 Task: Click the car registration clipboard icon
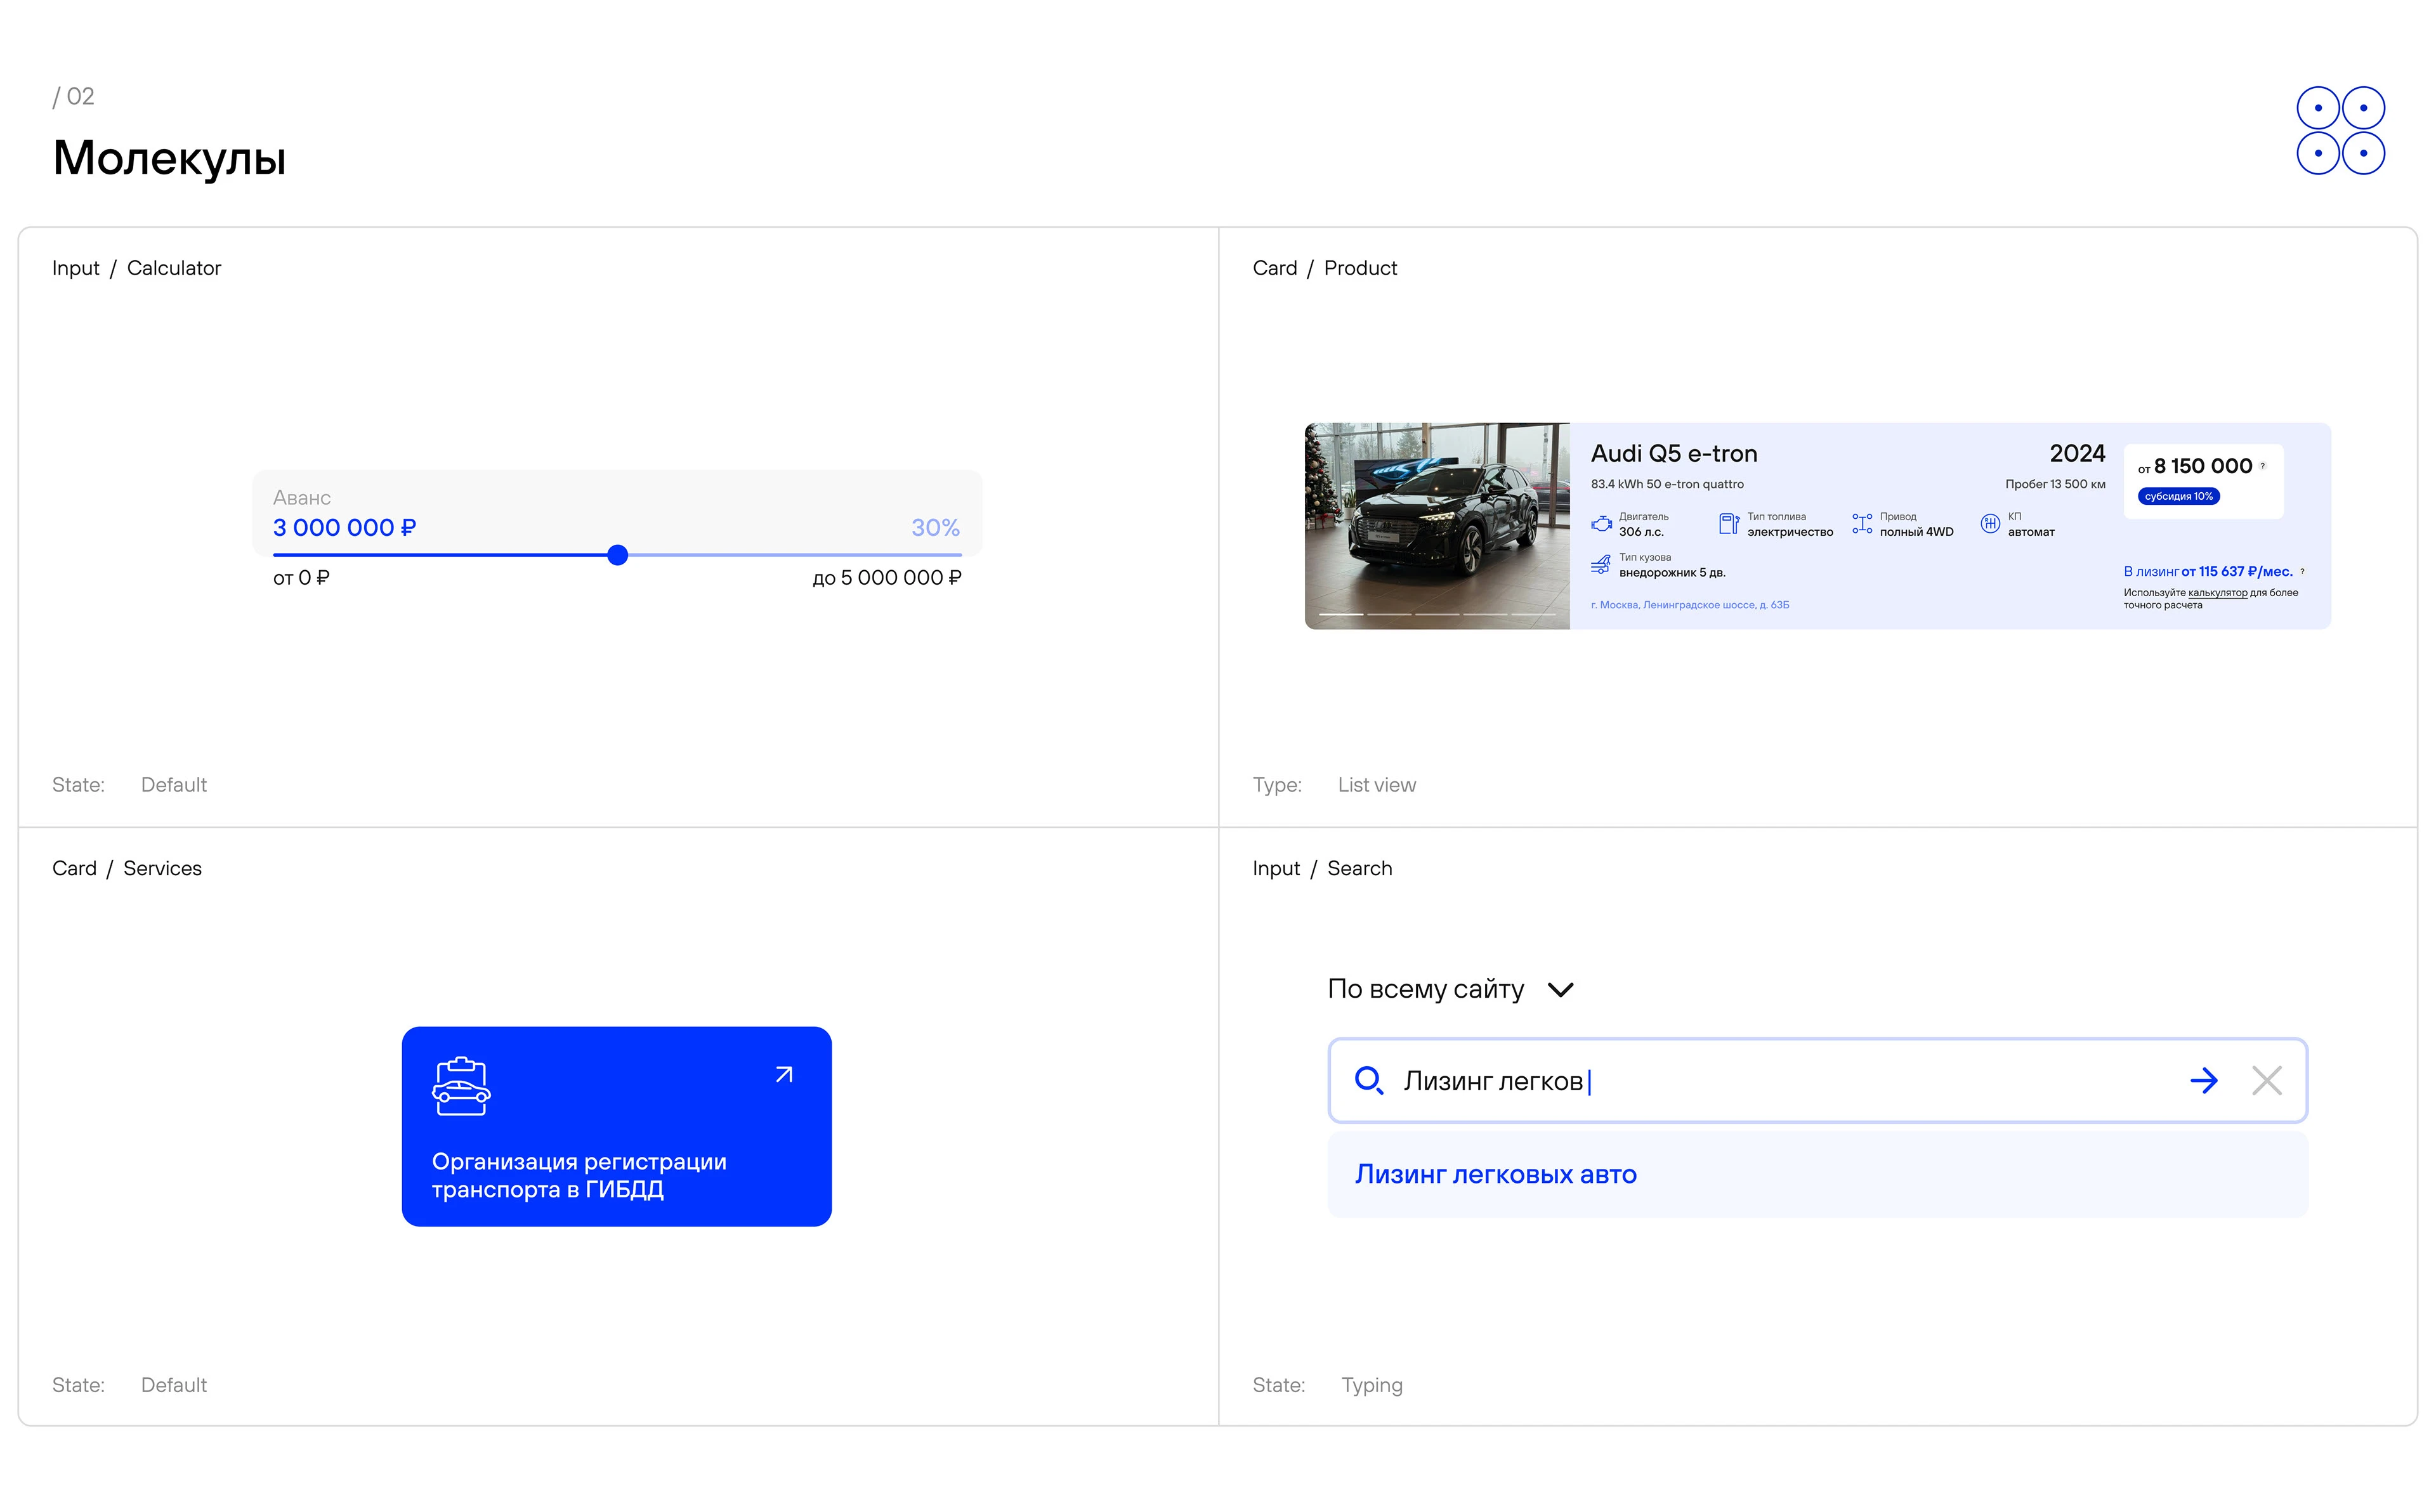pos(461,1086)
